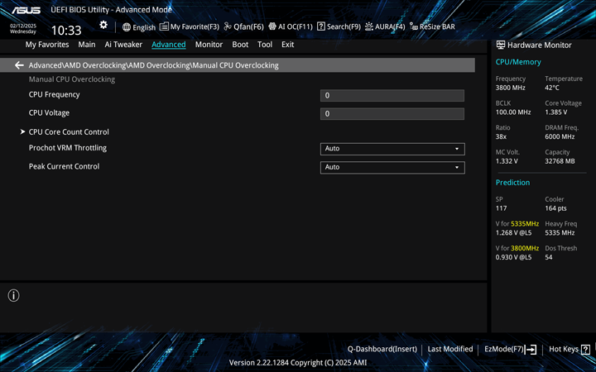This screenshot has width=596, height=372.
Task: Switch to the Ai Tweaker tab
Action: 123,45
